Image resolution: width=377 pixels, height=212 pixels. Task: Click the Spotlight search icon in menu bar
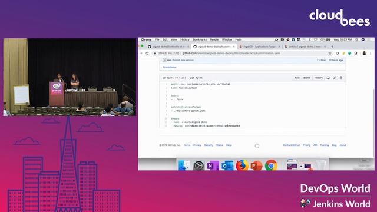tap(357, 39)
